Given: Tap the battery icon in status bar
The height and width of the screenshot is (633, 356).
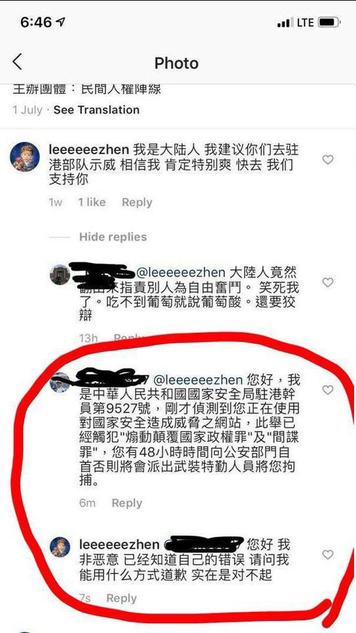Looking at the screenshot, I should [329, 22].
